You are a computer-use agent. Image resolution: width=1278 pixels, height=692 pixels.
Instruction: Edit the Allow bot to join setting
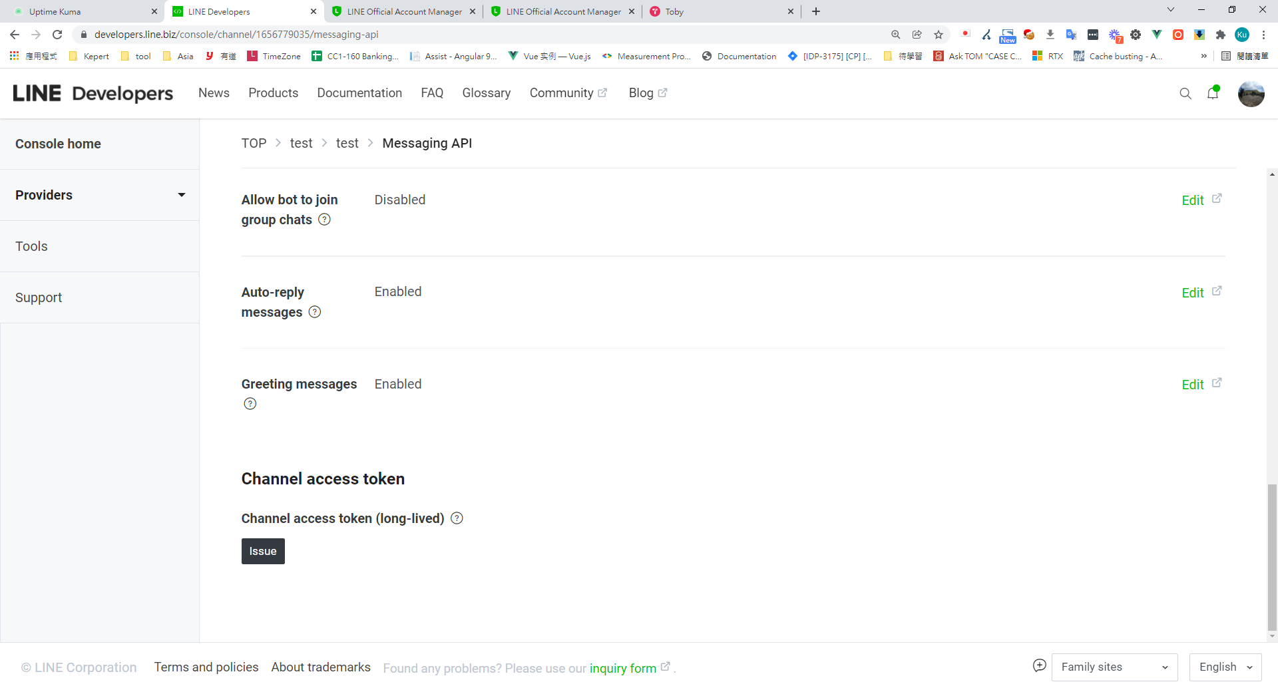click(1193, 200)
